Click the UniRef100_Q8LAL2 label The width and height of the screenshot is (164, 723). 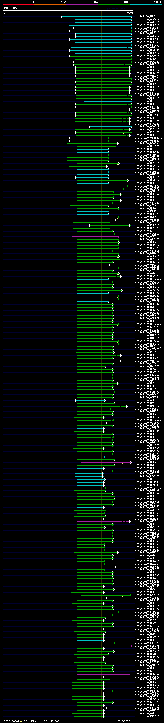click(x=147, y=53)
